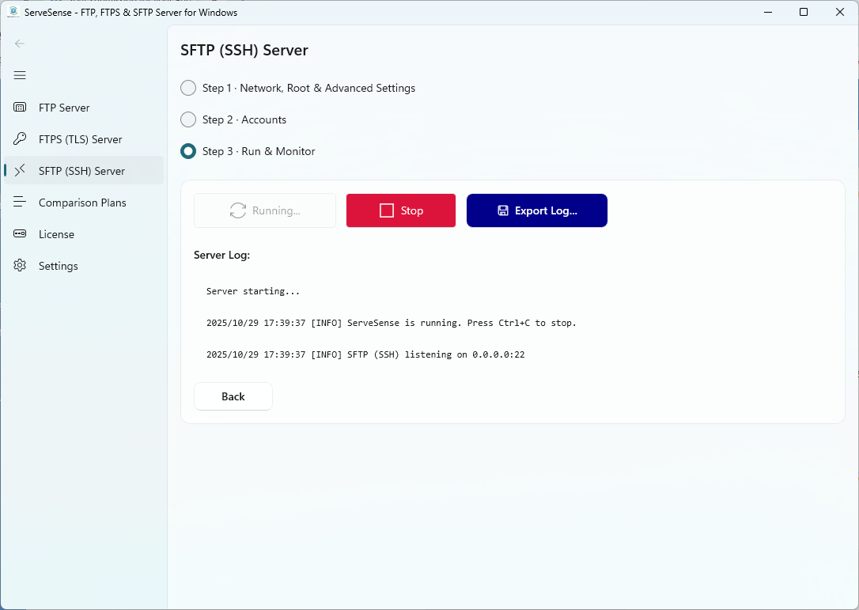Stop the SFTP server
Viewport: 859px width, 610px height.
401,210
